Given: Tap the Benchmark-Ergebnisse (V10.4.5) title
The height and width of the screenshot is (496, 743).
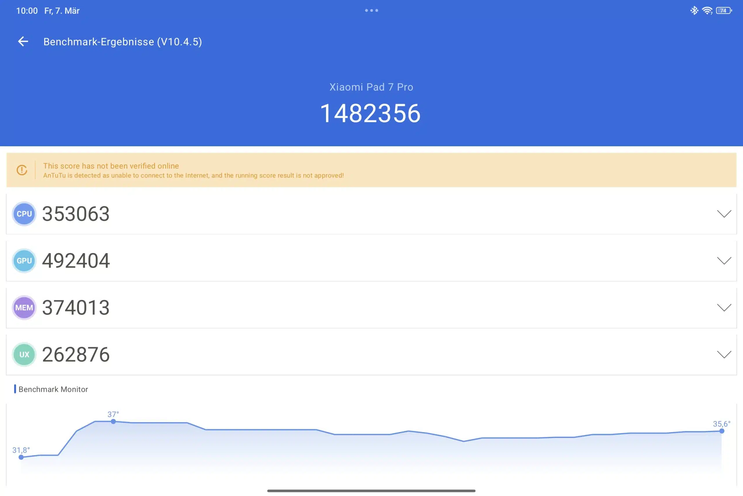Looking at the screenshot, I should 123,42.
